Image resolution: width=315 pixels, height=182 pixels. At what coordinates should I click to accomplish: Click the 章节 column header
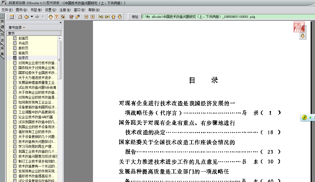click(x=34, y=33)
